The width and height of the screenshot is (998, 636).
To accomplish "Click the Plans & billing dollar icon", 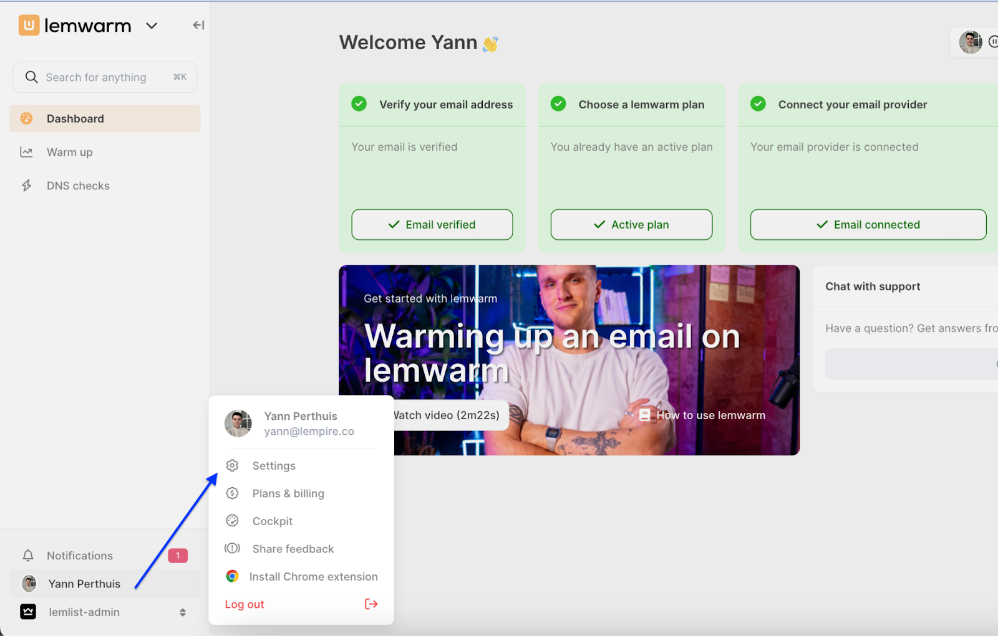I will click(232, 493).
